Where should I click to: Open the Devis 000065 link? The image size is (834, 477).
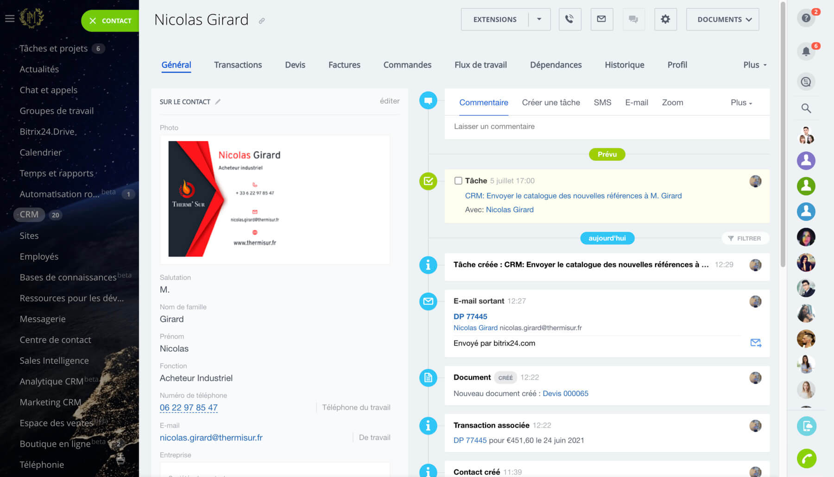(565, 394)
